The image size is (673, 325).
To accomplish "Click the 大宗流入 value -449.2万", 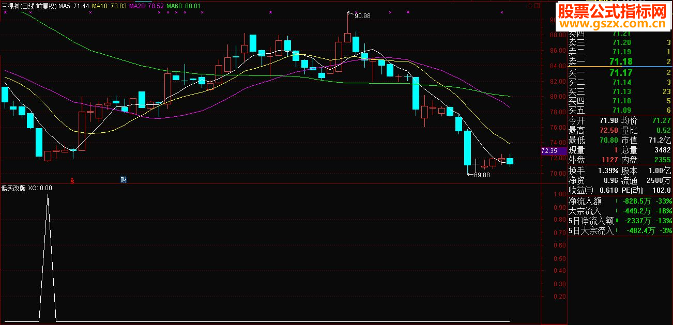I will point(638,211).
